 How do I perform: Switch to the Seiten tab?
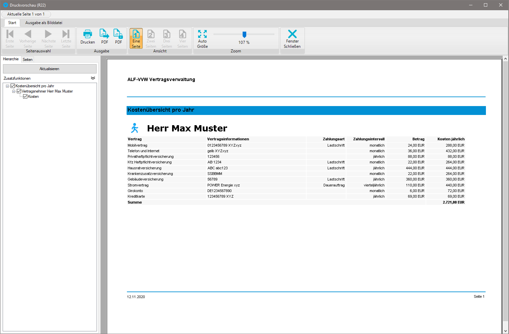pos(28,60)
